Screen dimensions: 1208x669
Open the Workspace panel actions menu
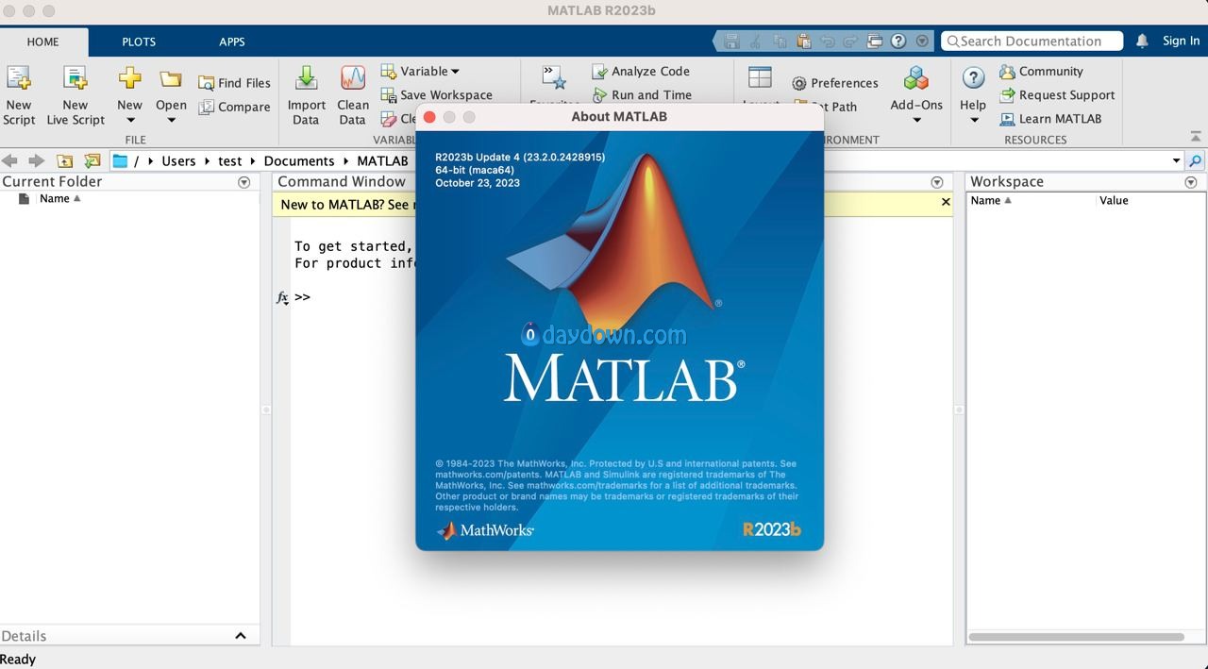click(x=1191, y=182)
